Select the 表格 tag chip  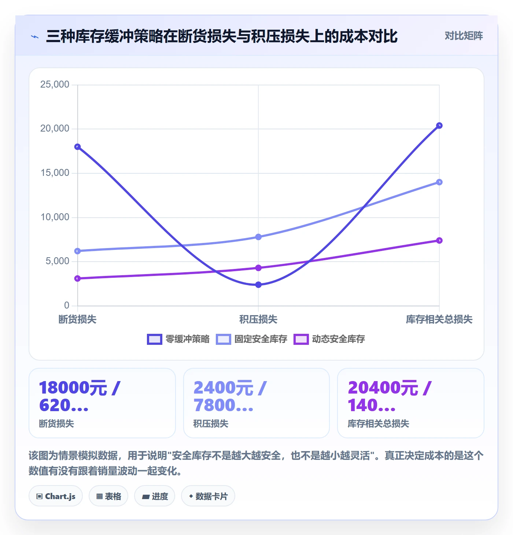[x=108, y=496]
